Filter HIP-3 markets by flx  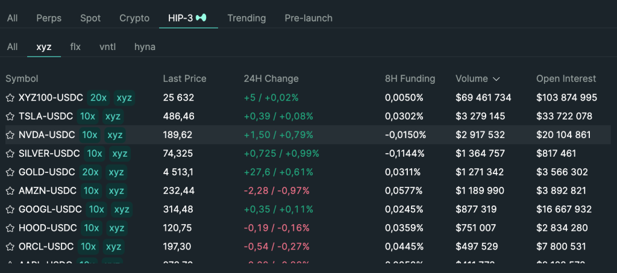(x=75, y=46)
